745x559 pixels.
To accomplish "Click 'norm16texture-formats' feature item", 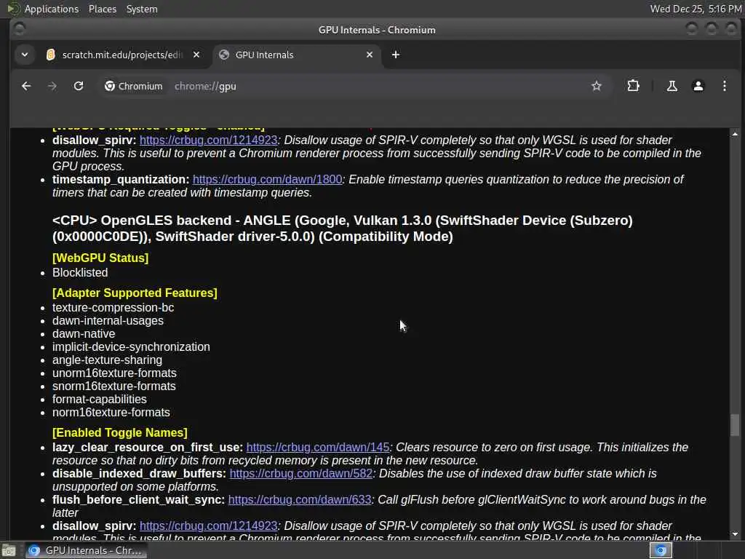I will pyautogui.click(x=111, y=413).
